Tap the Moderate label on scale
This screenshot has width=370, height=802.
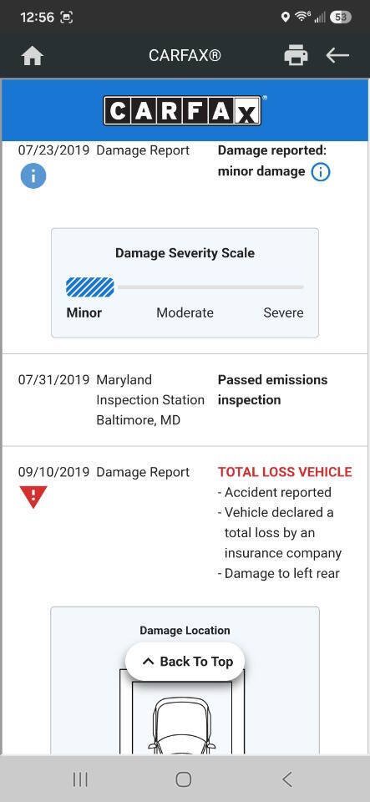click(185, 312)
